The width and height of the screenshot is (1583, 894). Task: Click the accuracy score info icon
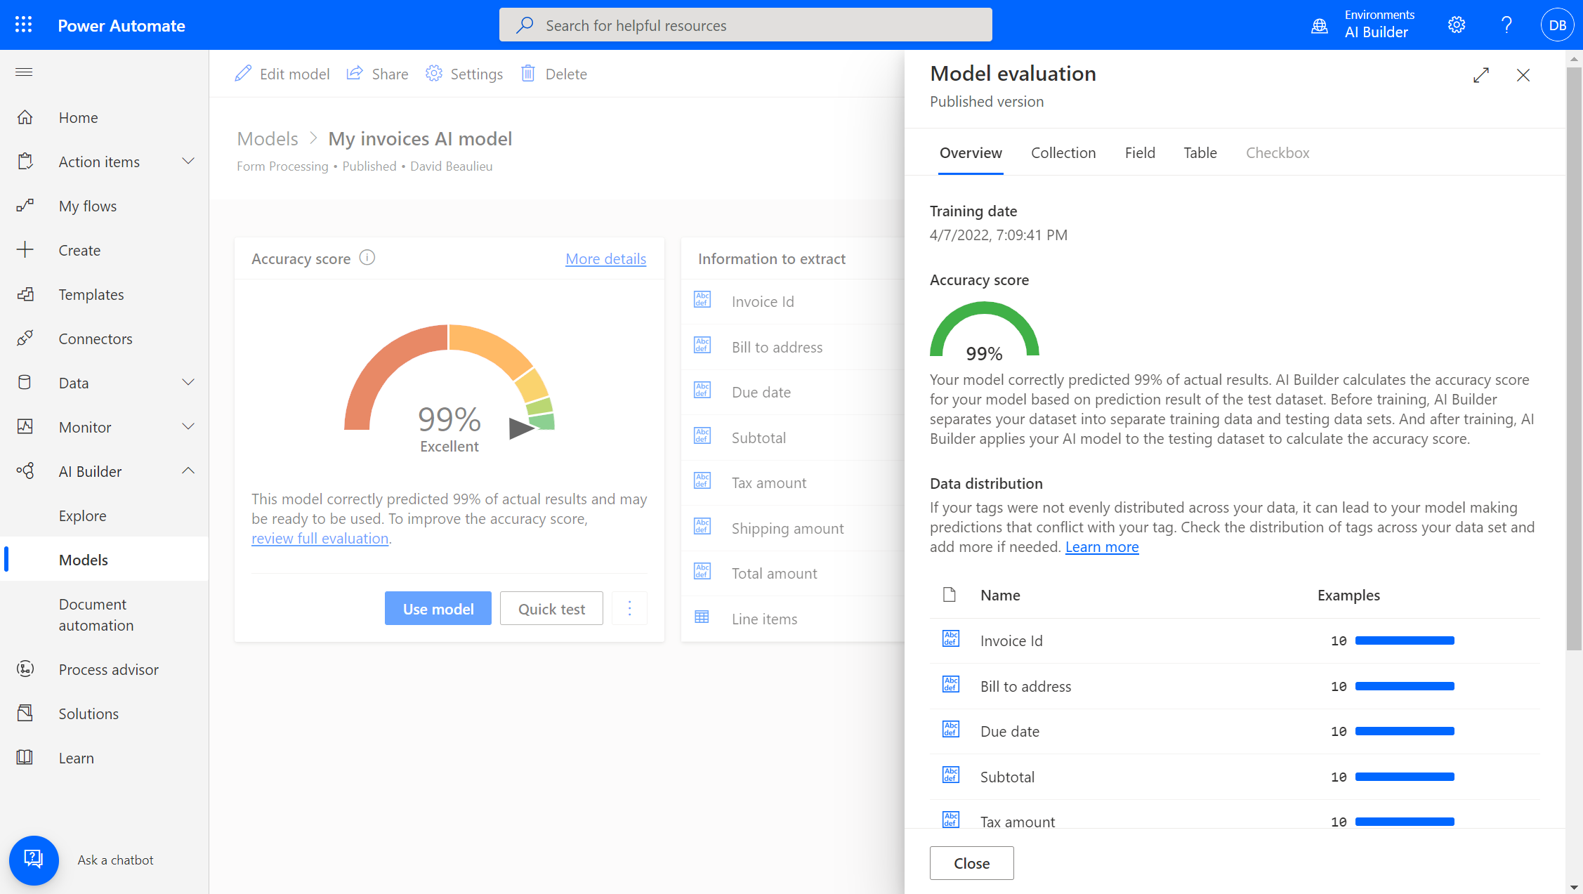click(x=367, y=258)
